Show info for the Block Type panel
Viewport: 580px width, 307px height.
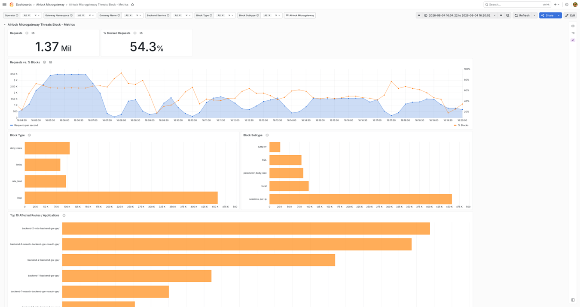pos(29,135)
